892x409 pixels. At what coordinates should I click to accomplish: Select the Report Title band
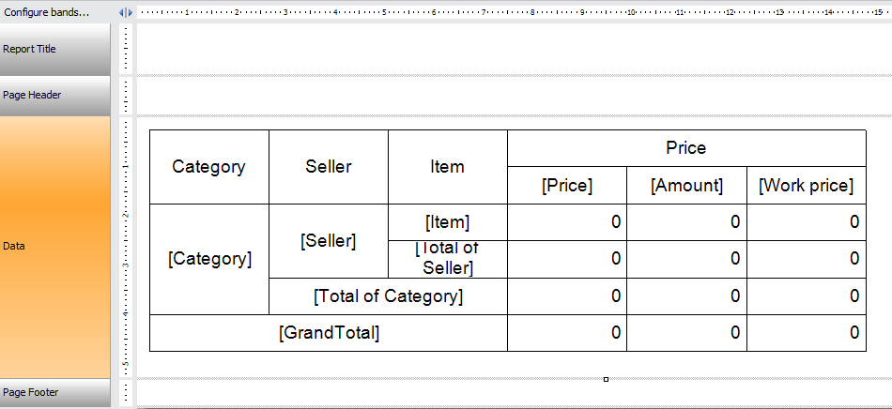pyautogui.click(x=55, y=49)
